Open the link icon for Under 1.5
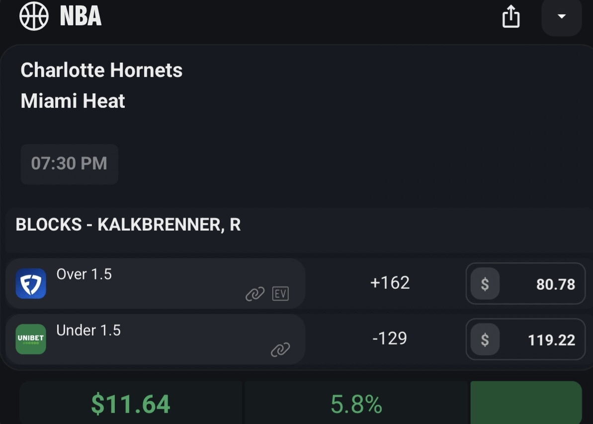The image size is (593, 424). tap(280, 350)
